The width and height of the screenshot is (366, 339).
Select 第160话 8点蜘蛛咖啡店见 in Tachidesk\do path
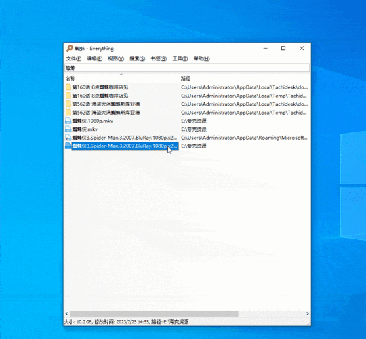100,87
